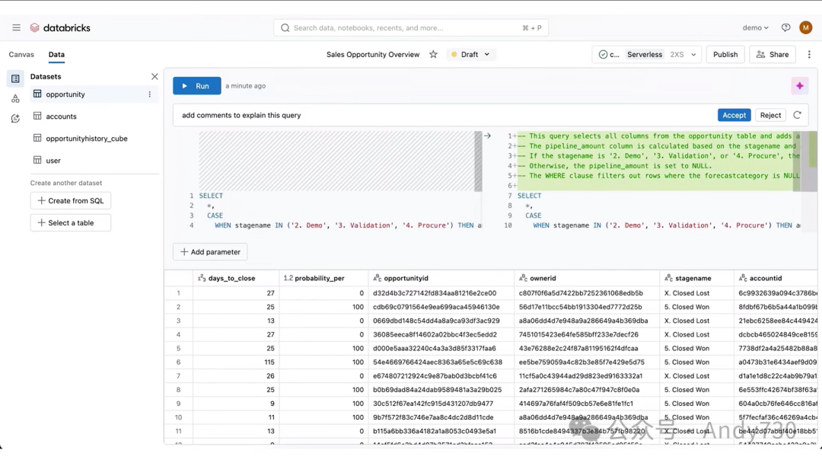Screen dimensions: 822x463
Task: Click the help speech bubble icon
Action: (785, 28)
